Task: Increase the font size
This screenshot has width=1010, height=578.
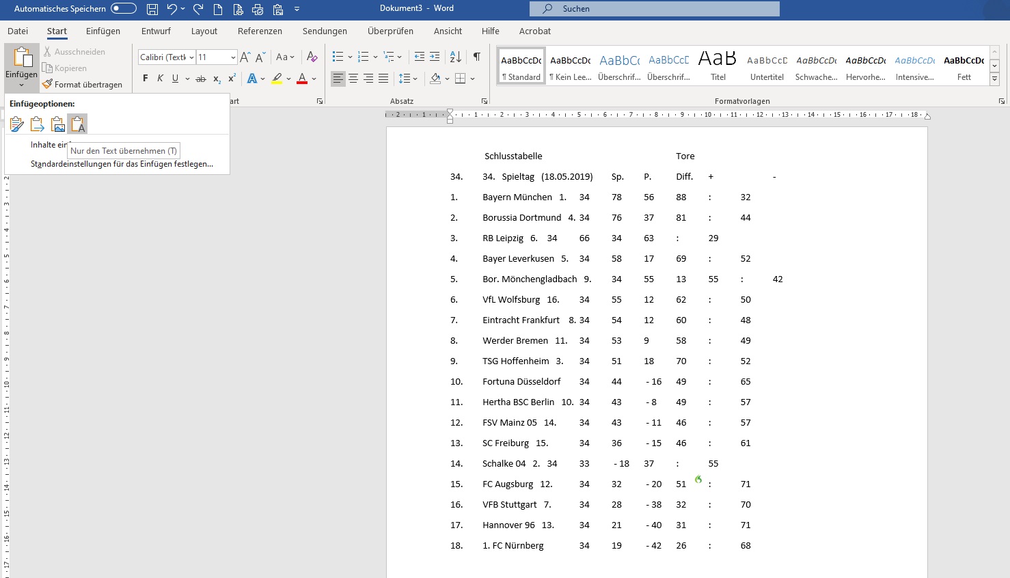Action: coord(245,57)
